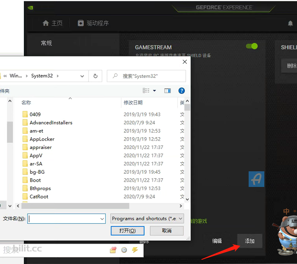Sort files by the 名称 column header

point(26,103)
